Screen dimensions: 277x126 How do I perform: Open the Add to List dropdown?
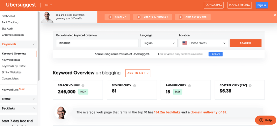[138, 73]
